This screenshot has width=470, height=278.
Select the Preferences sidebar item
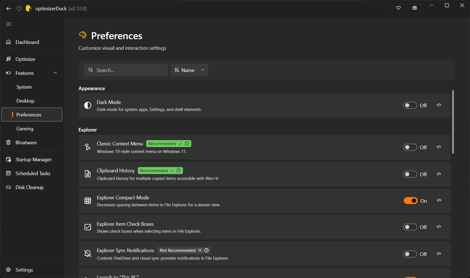[x=32, y=115]
